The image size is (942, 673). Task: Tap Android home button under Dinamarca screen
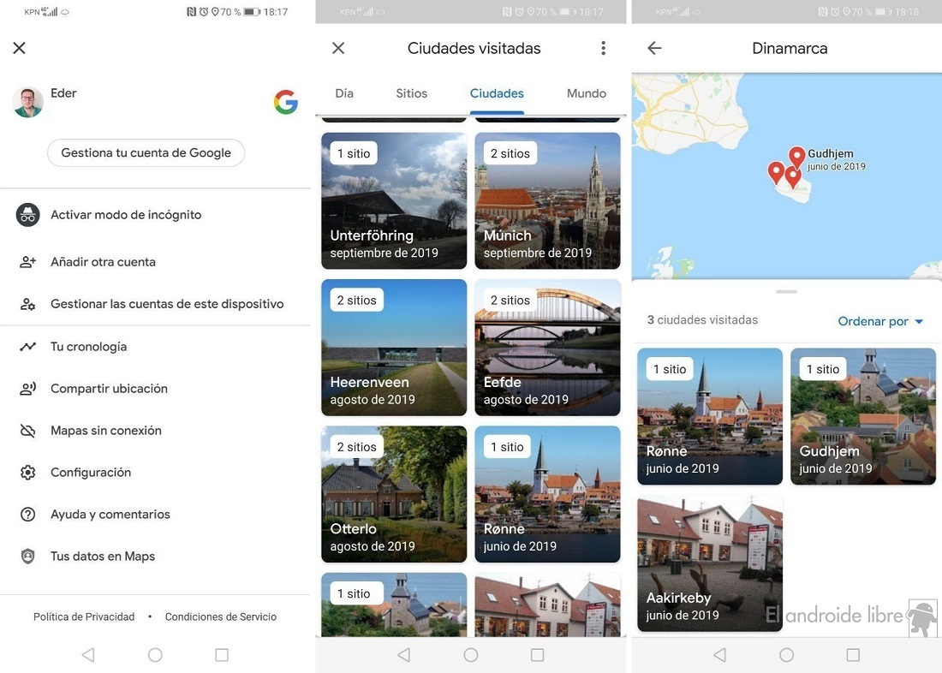786,654
